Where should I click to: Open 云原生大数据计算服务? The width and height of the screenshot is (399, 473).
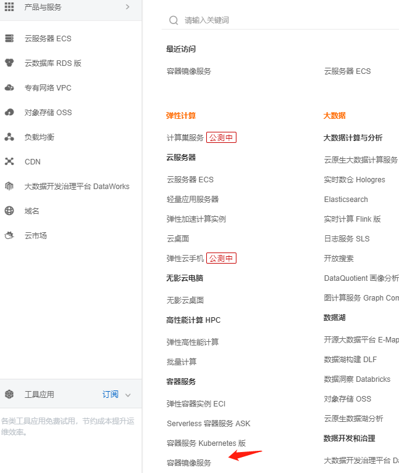[x=361, y=160]
